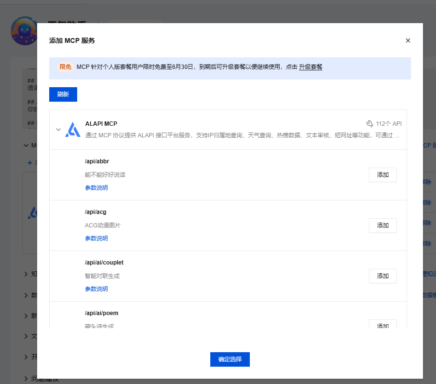Click the 能不能好好说话 description
Image resolution: width=436 pixels, height=384 pixels.
pyautogui.click(x=105, y=175)
